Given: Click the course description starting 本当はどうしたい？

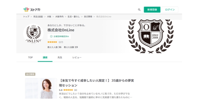Looking at the screenshot, I should click(95, 96).
